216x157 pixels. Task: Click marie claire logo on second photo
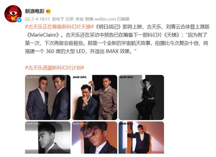[80, 77]
